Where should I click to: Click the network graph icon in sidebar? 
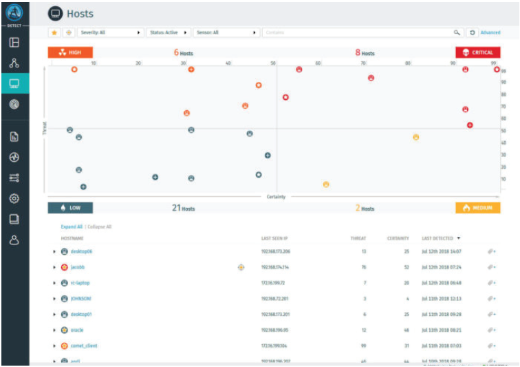[14, 63]
